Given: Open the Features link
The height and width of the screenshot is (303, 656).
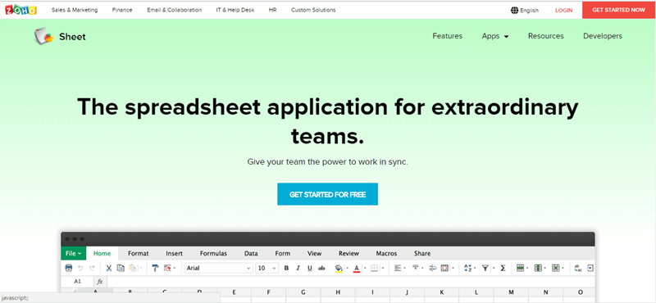Looking at the screenshot, I should [447, 36].
